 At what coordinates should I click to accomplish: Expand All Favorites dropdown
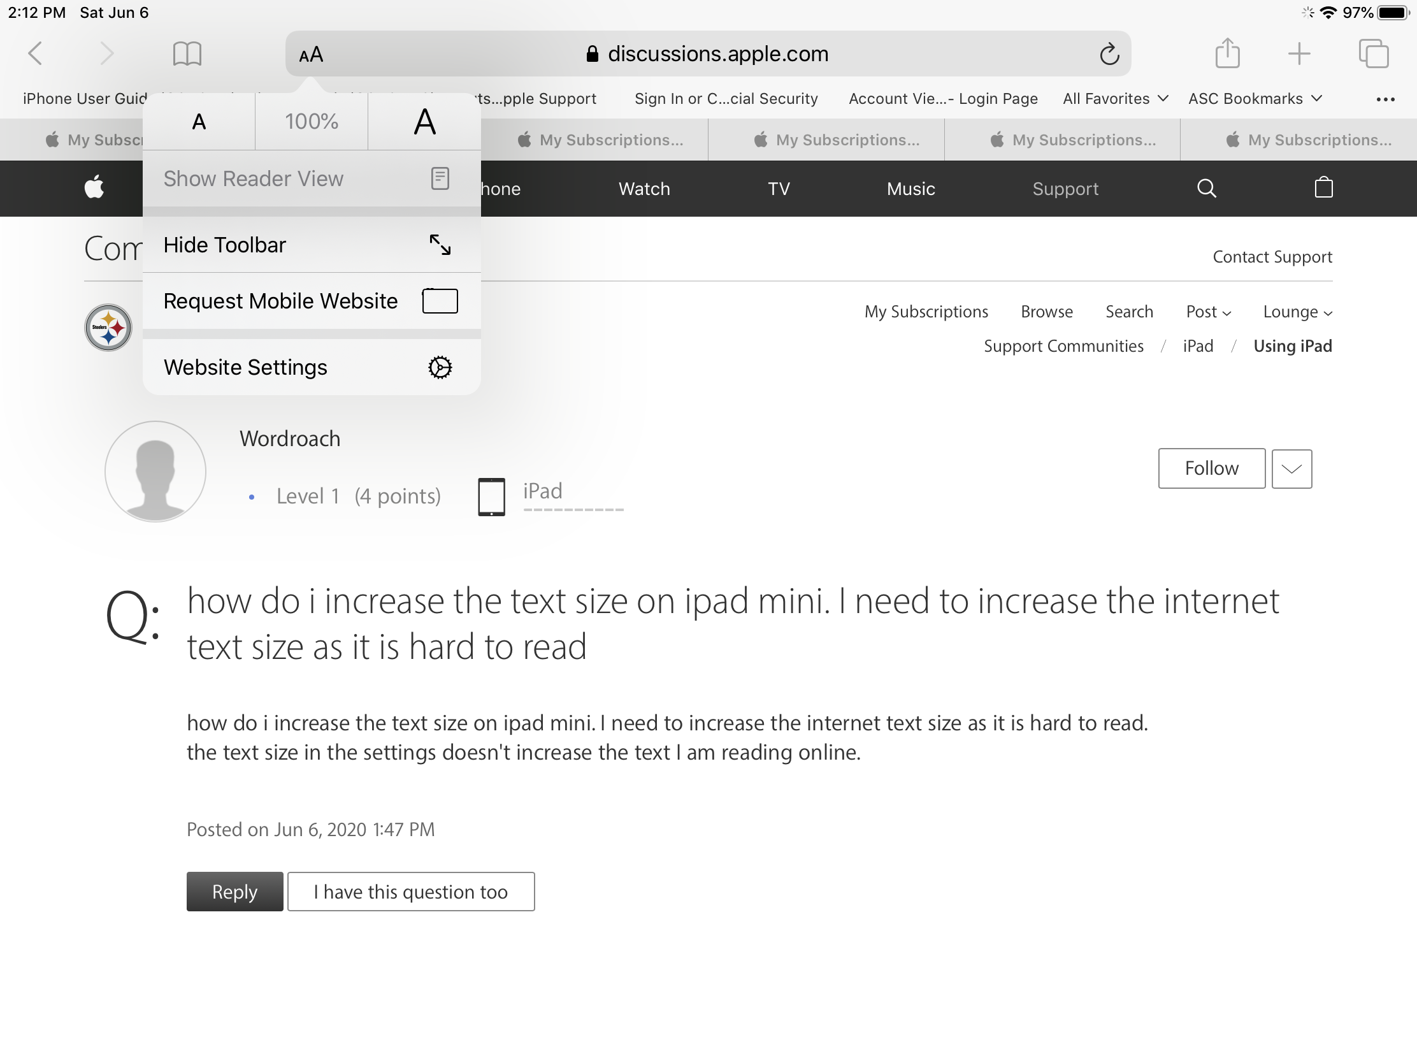[1114, 99]
